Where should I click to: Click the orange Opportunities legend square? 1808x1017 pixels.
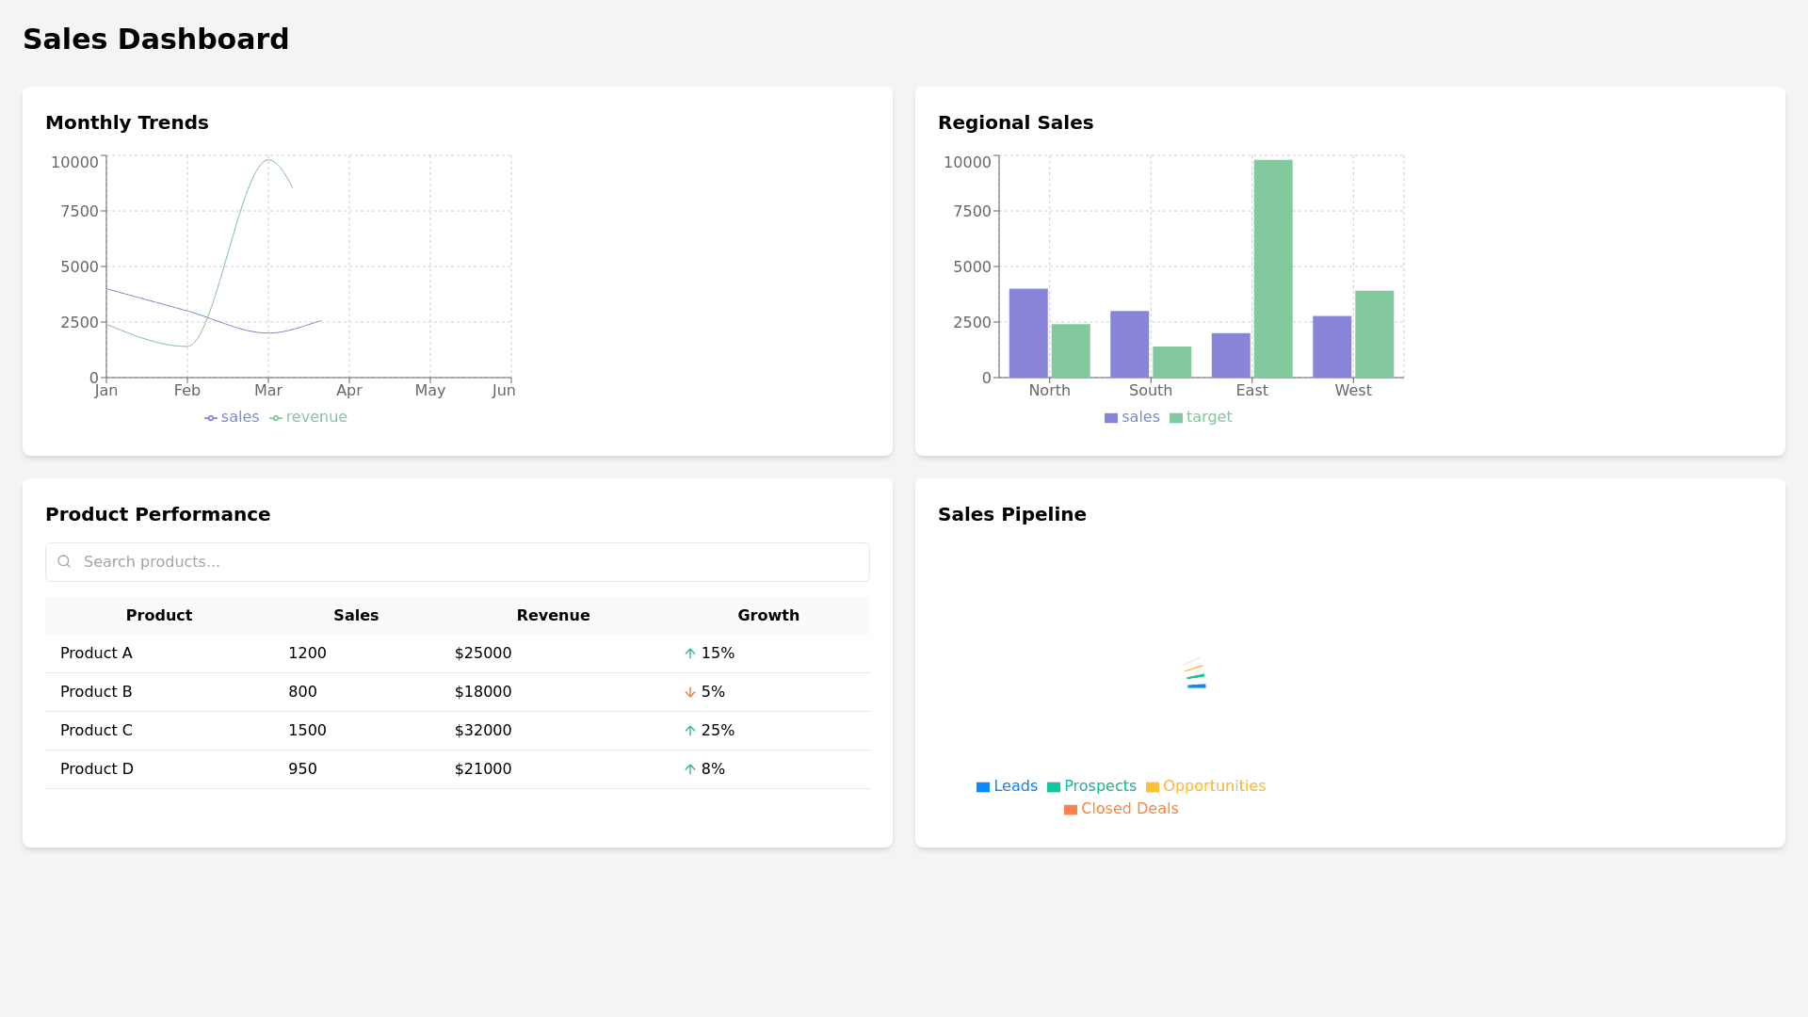[1153, 786]
